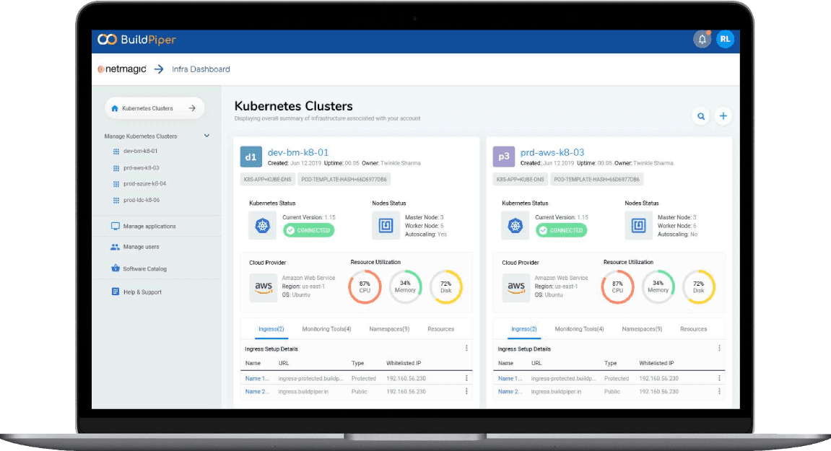Click the search magnifier icon
831x451 pixels.
700,116
